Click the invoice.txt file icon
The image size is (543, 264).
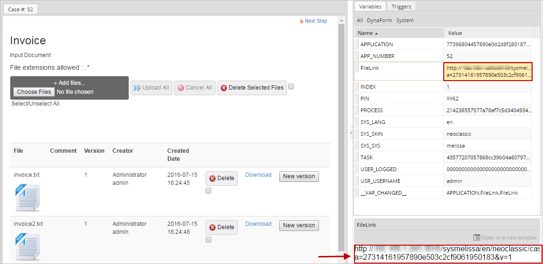(27, 197)
